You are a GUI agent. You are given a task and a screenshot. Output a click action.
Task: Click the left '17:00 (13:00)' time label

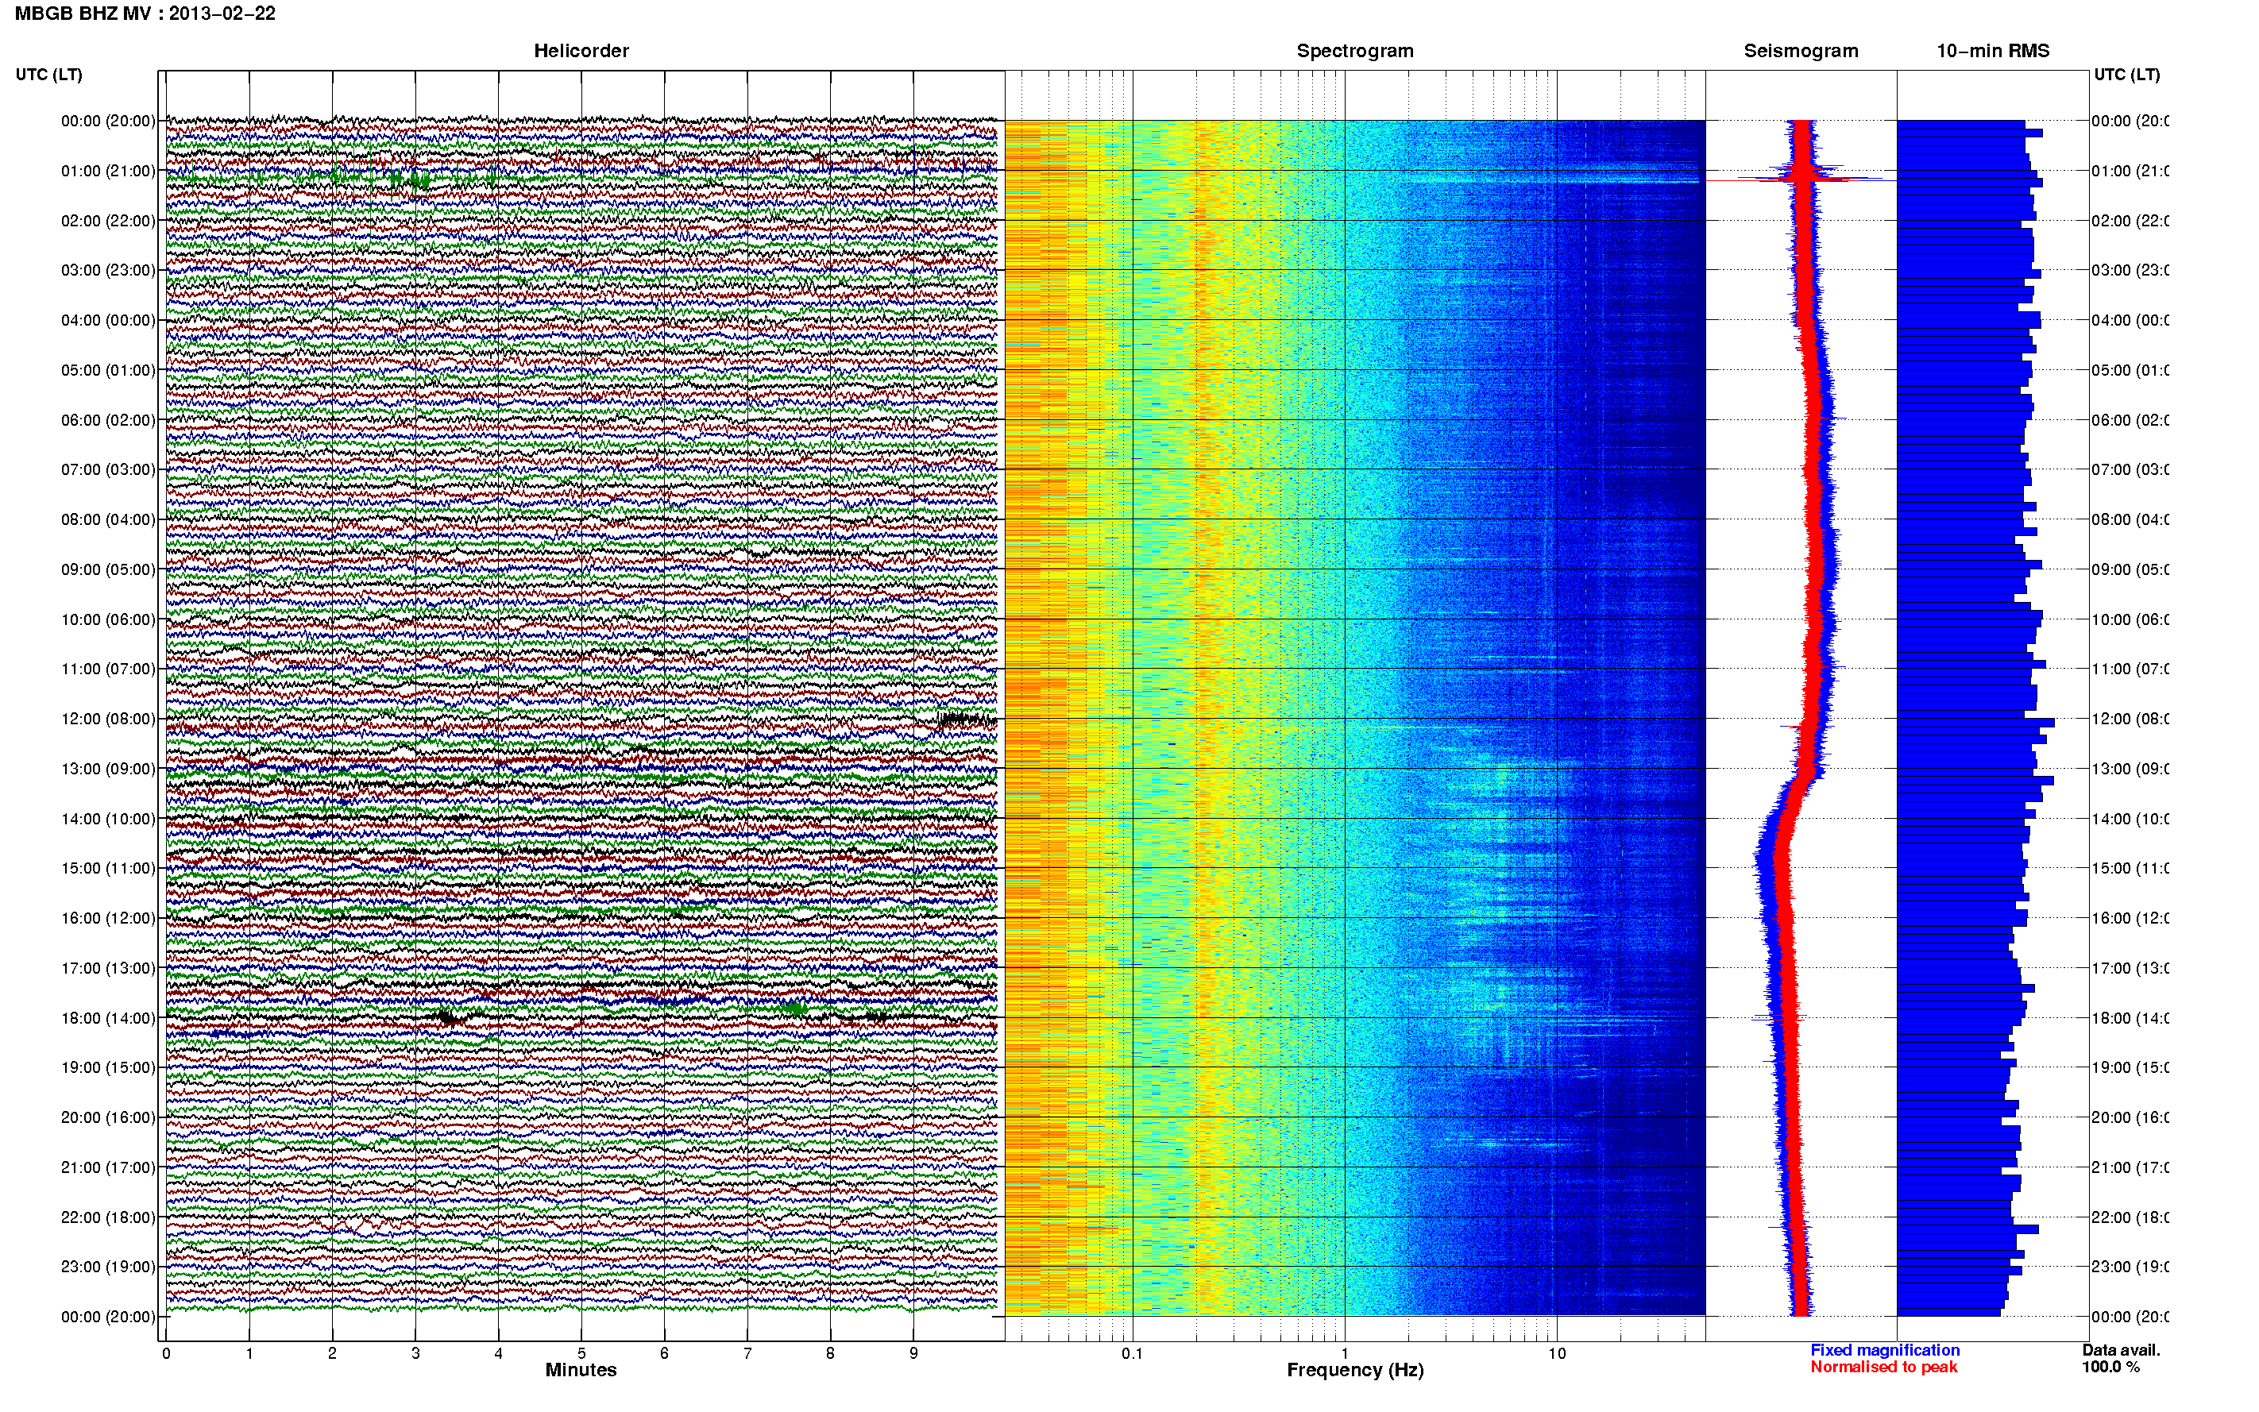pos(108,967)
